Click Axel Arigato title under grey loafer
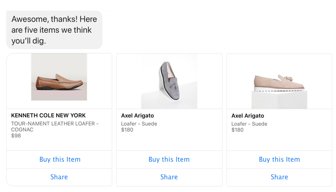 point(137,116)
